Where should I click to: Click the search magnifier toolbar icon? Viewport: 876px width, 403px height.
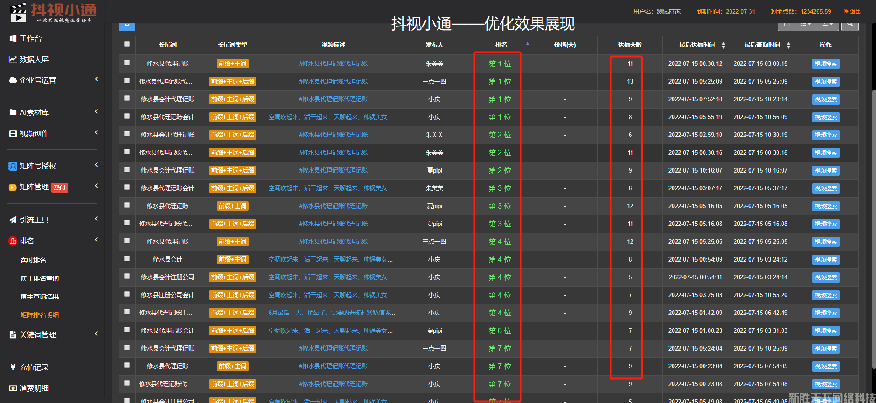850,25
